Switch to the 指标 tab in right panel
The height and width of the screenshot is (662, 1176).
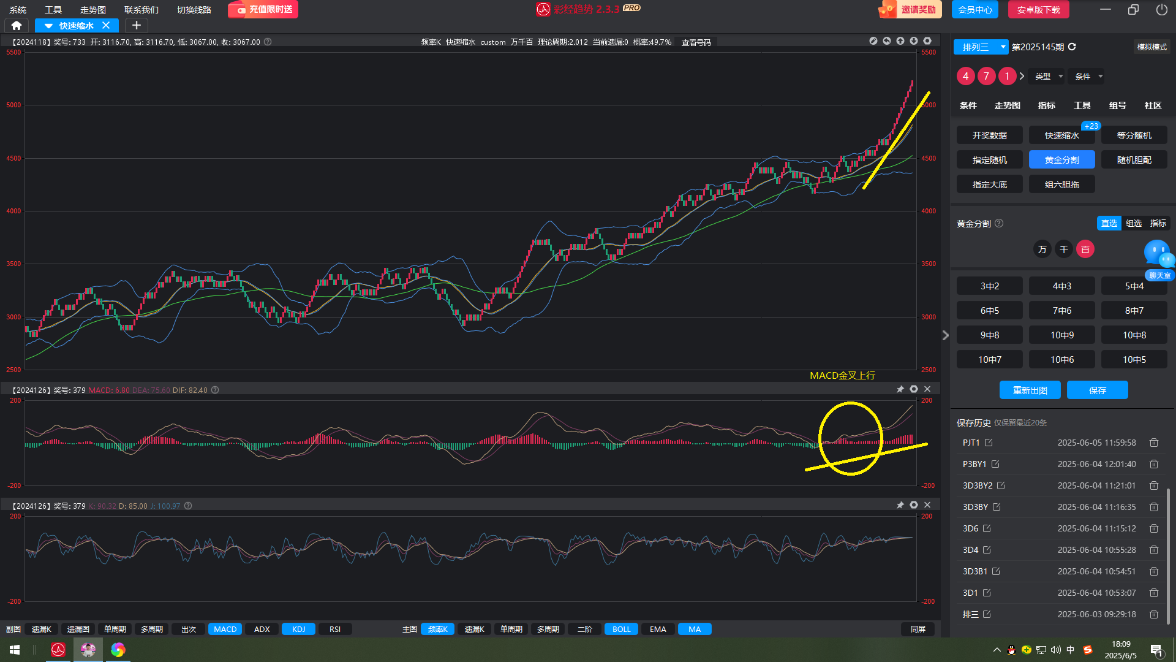pos(1047,105)
